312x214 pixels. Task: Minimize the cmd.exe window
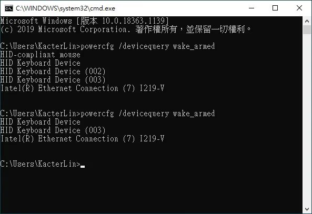tap(251, 8)
